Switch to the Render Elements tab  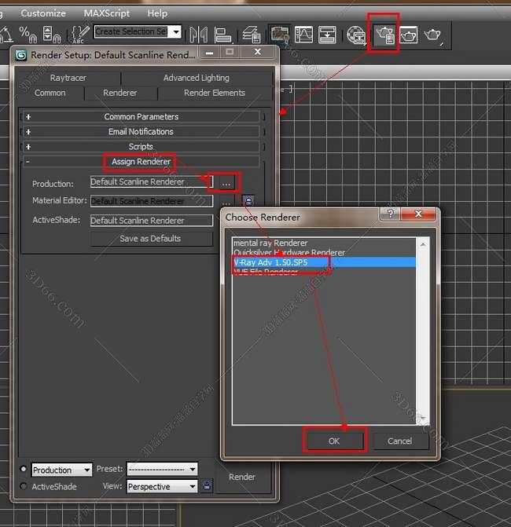(x=215, y=93)
